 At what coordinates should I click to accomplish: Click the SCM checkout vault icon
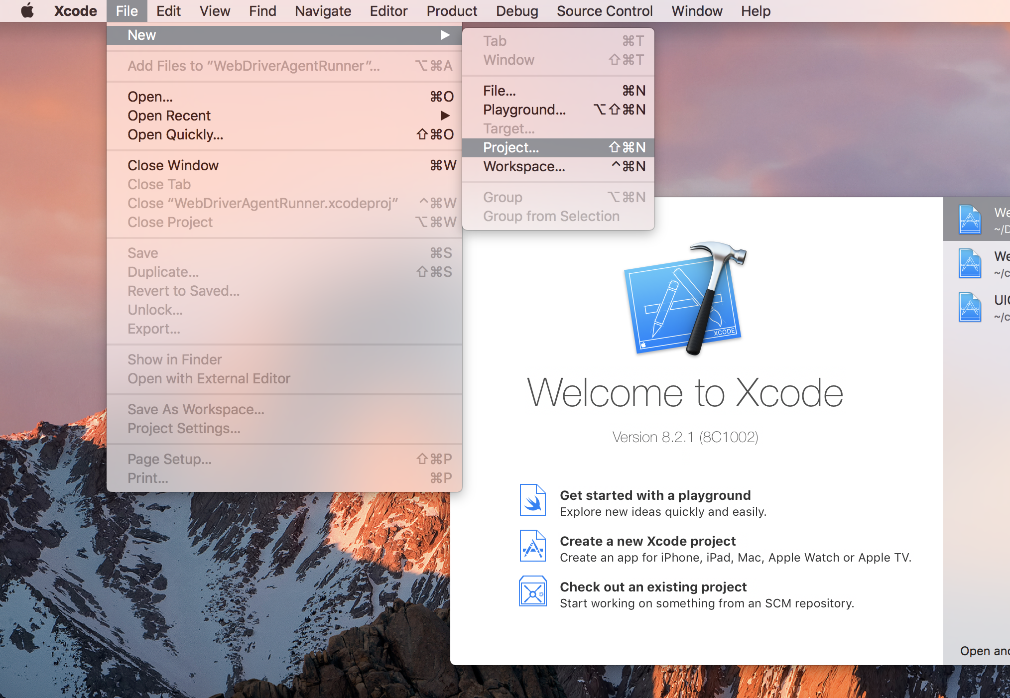click(x=532, y=591)
